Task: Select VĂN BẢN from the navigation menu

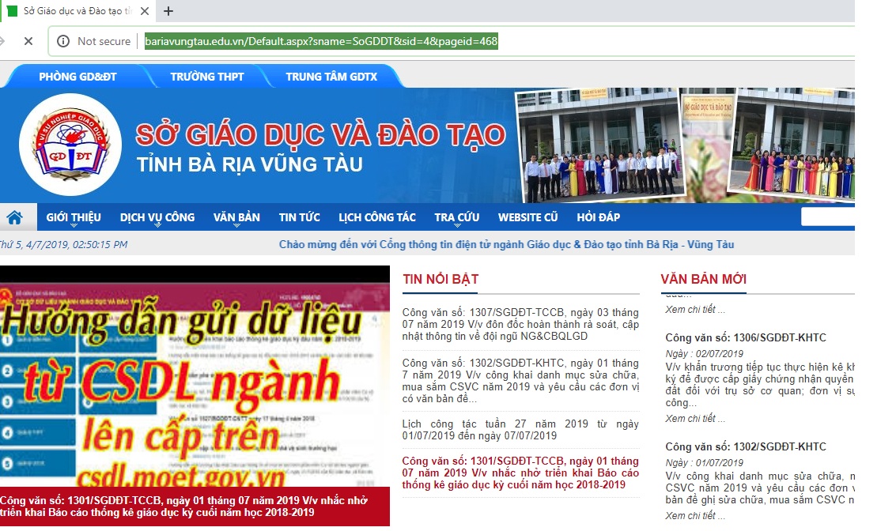Action: click(x=237, y=217)
